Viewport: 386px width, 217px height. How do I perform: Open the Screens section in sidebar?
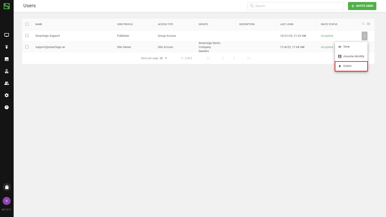[7, 35]
